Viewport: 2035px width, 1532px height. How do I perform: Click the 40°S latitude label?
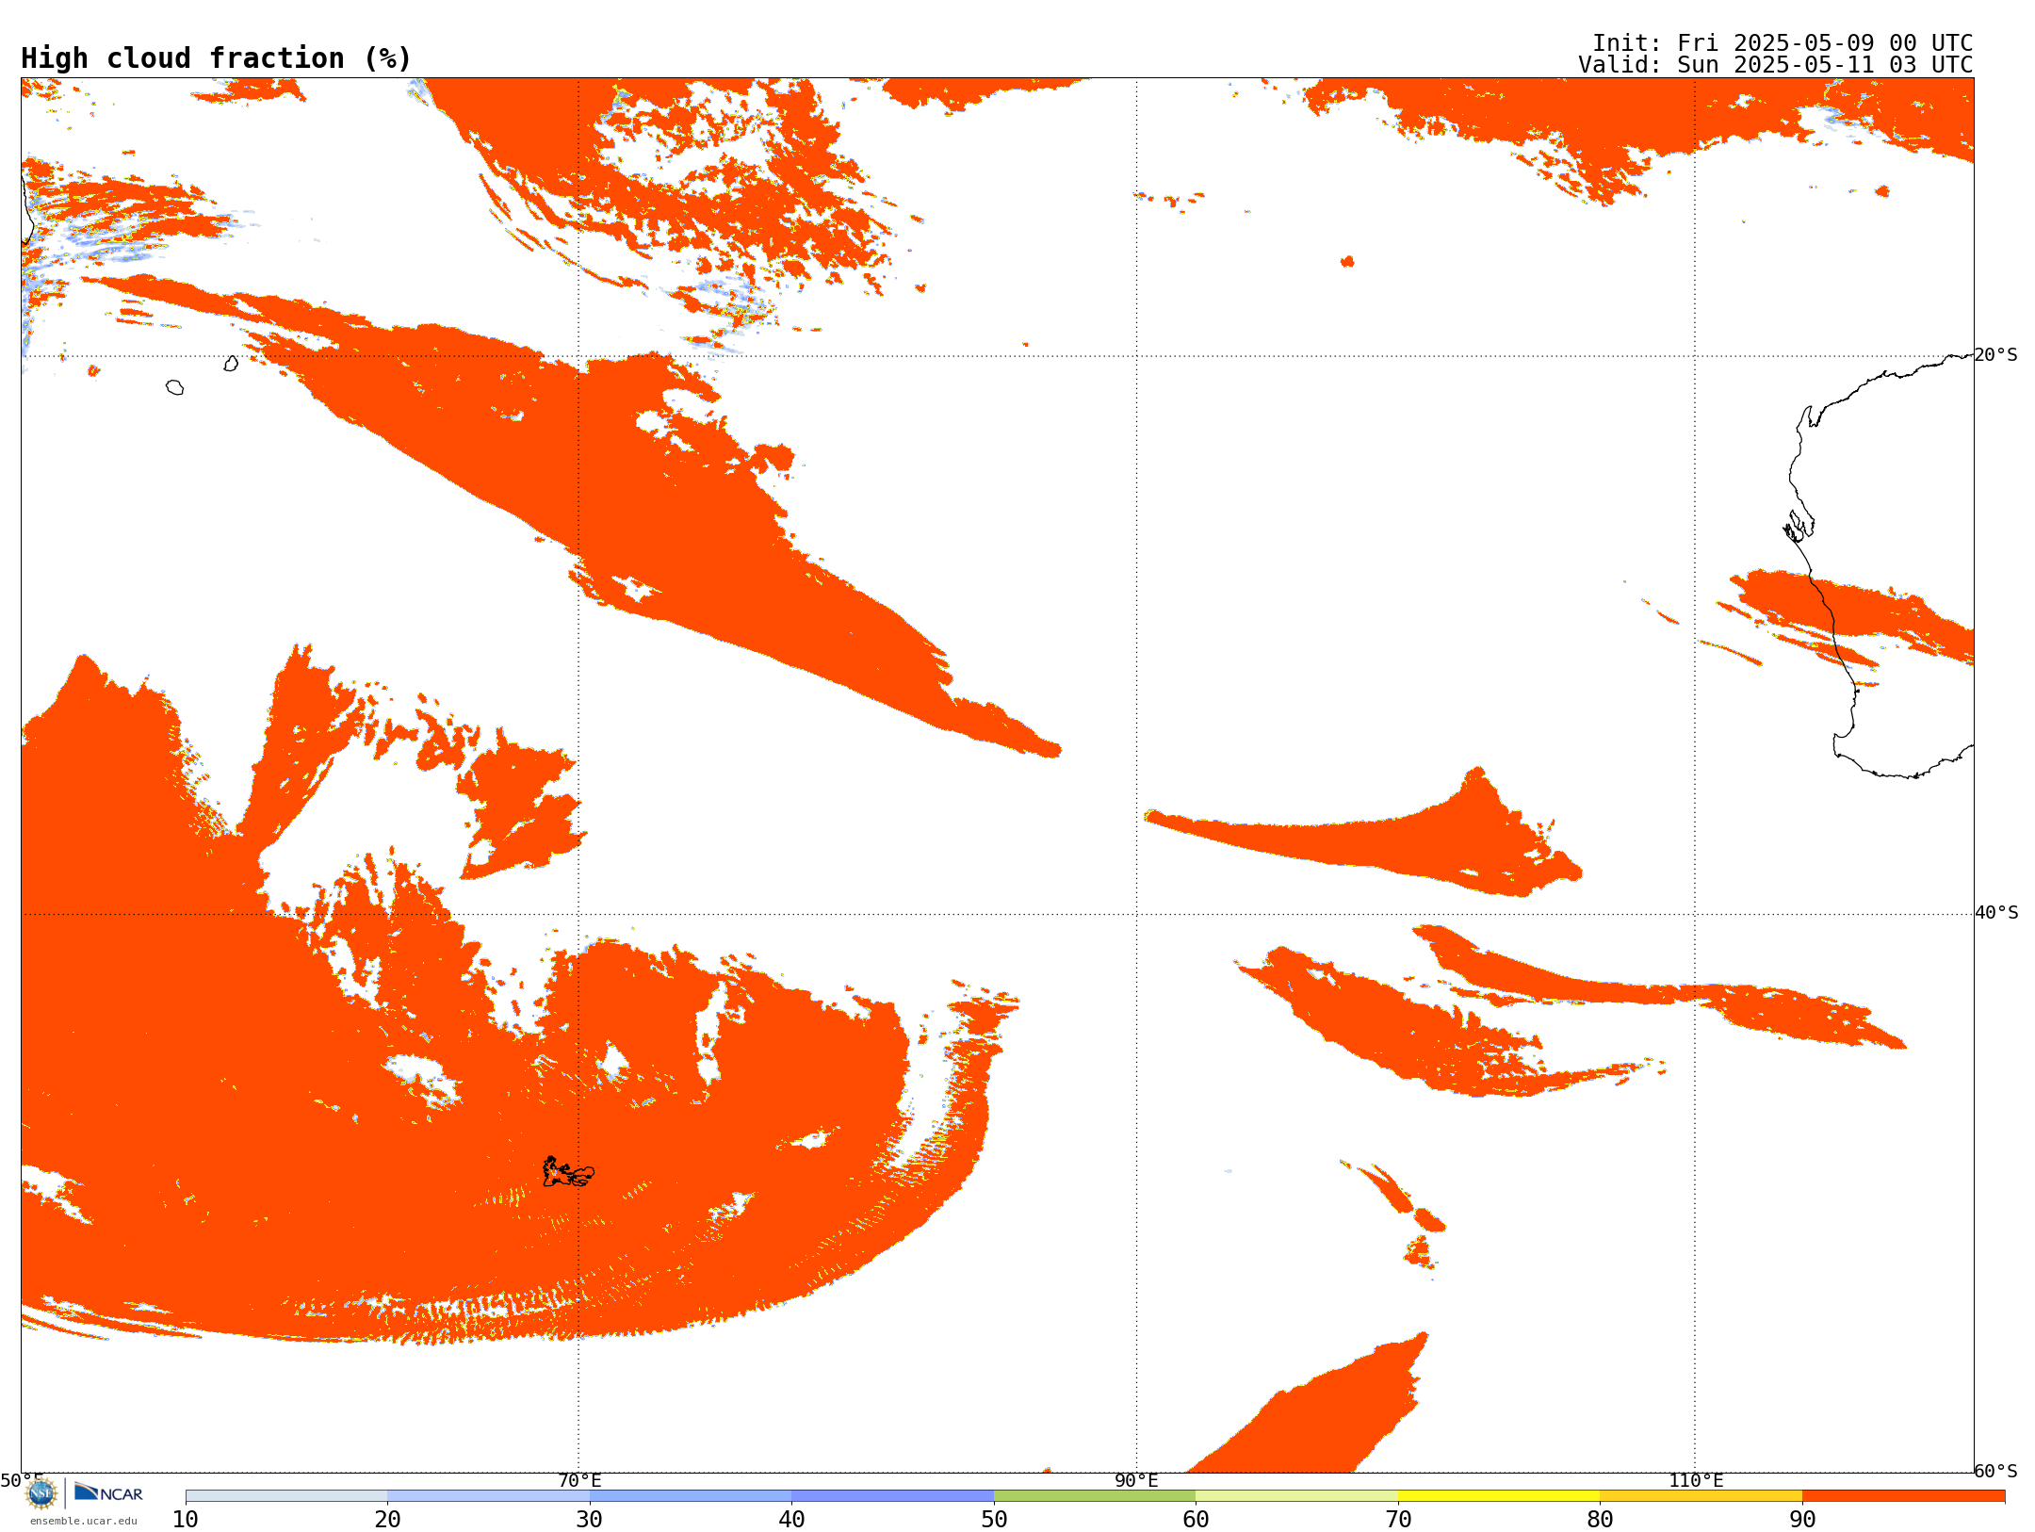tap(1996, 913)
